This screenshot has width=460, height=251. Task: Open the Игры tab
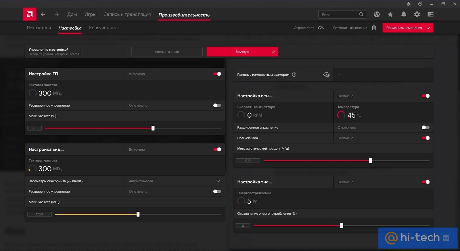[x=90, y=14]
